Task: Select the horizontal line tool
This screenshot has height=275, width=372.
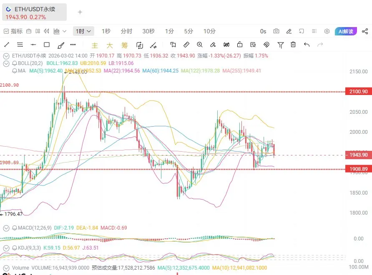Action: (33, 45)
